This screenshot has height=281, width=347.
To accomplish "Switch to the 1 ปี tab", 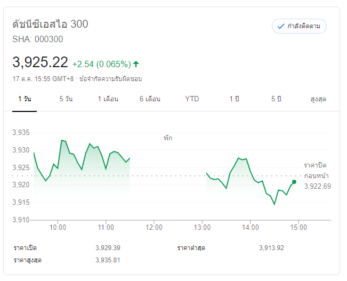I will (234, 99).
